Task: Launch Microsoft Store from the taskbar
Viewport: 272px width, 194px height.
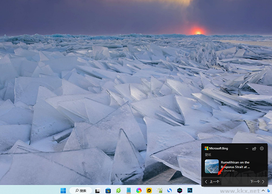Action: point(108,190)
